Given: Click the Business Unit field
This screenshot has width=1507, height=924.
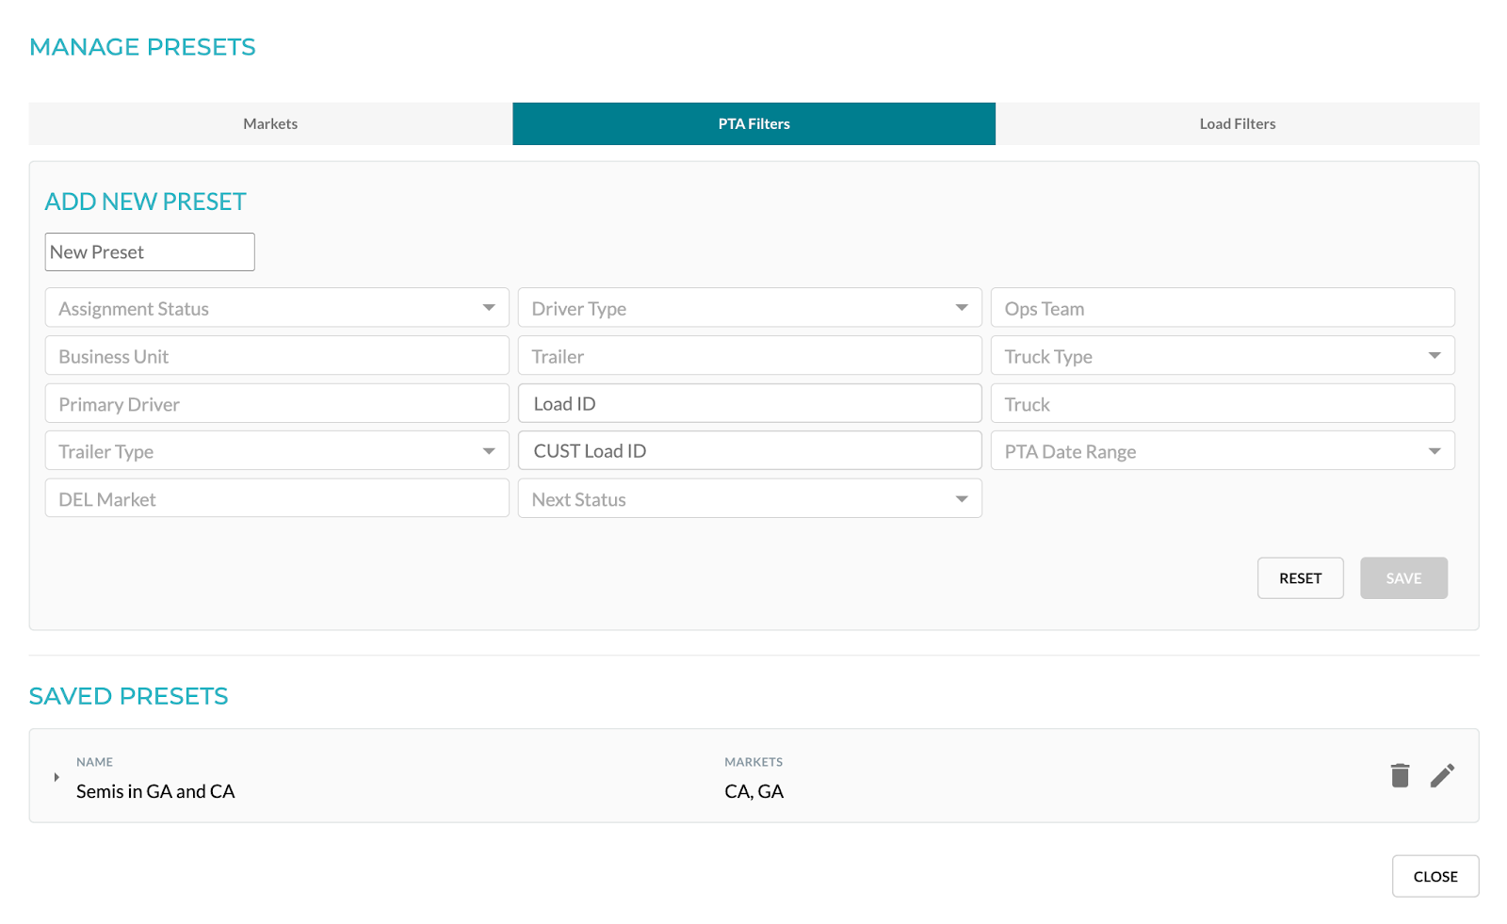Looking at the screenshot, I should 277,356.
